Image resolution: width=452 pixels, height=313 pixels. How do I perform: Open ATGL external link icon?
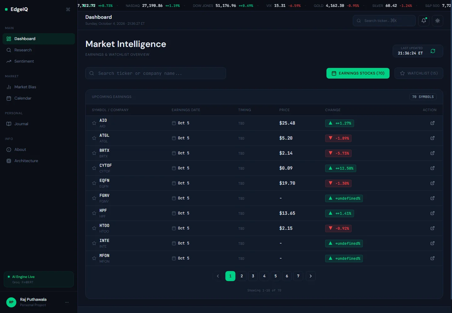point(433,138)
